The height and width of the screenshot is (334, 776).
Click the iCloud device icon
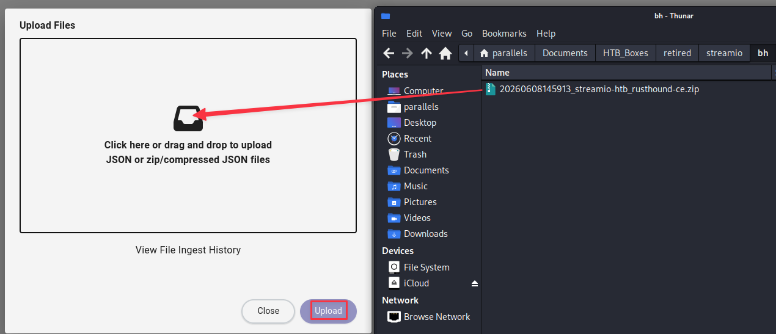(394, 283)
